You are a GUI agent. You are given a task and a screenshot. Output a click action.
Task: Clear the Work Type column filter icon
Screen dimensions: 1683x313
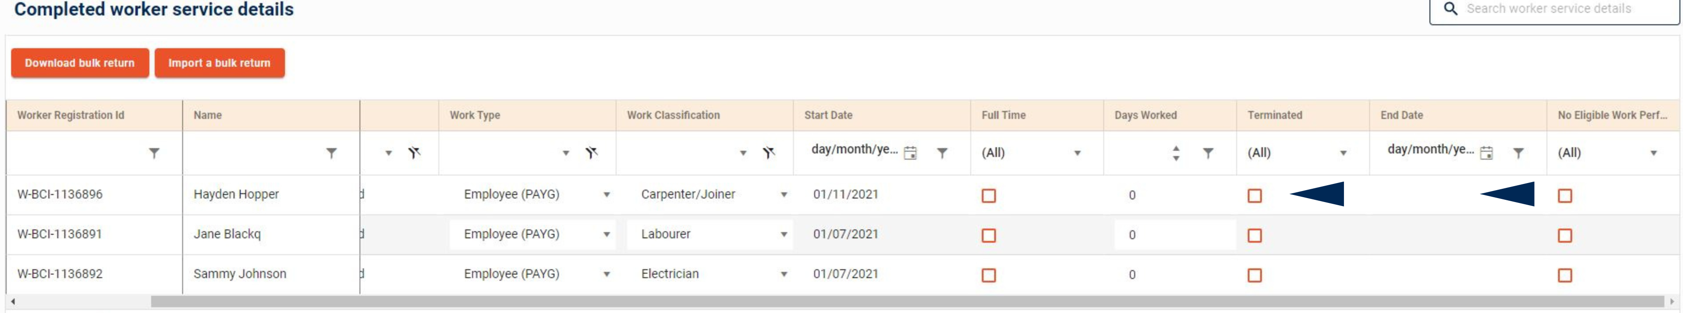click(592, 153)
